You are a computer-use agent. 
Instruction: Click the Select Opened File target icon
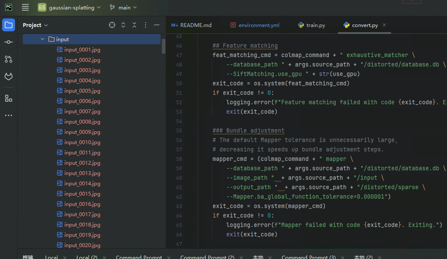(x=112, y=25)
